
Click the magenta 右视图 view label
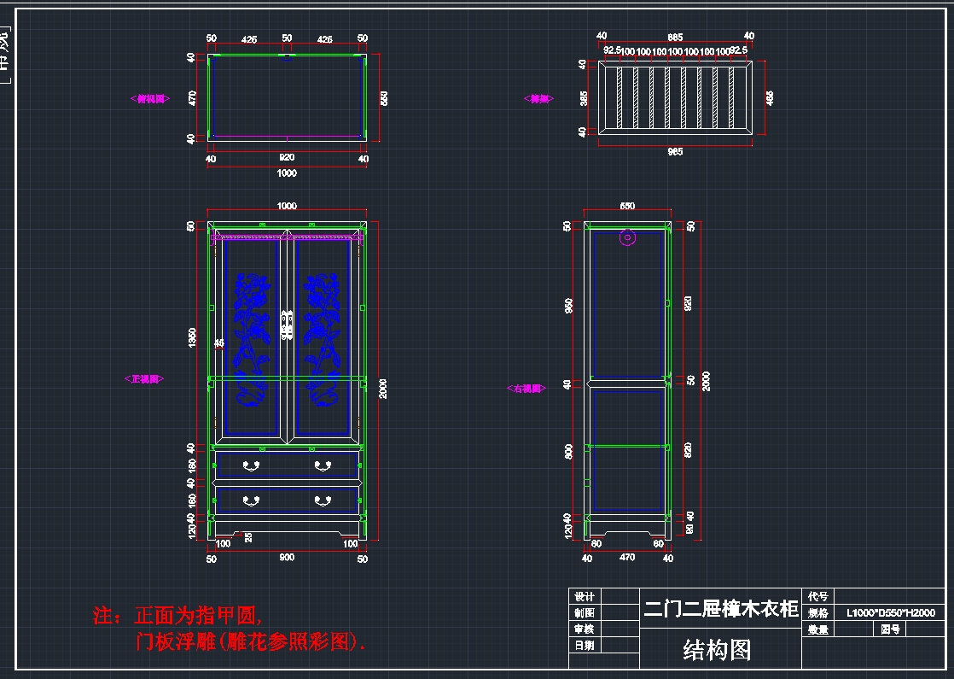(526, 389)
